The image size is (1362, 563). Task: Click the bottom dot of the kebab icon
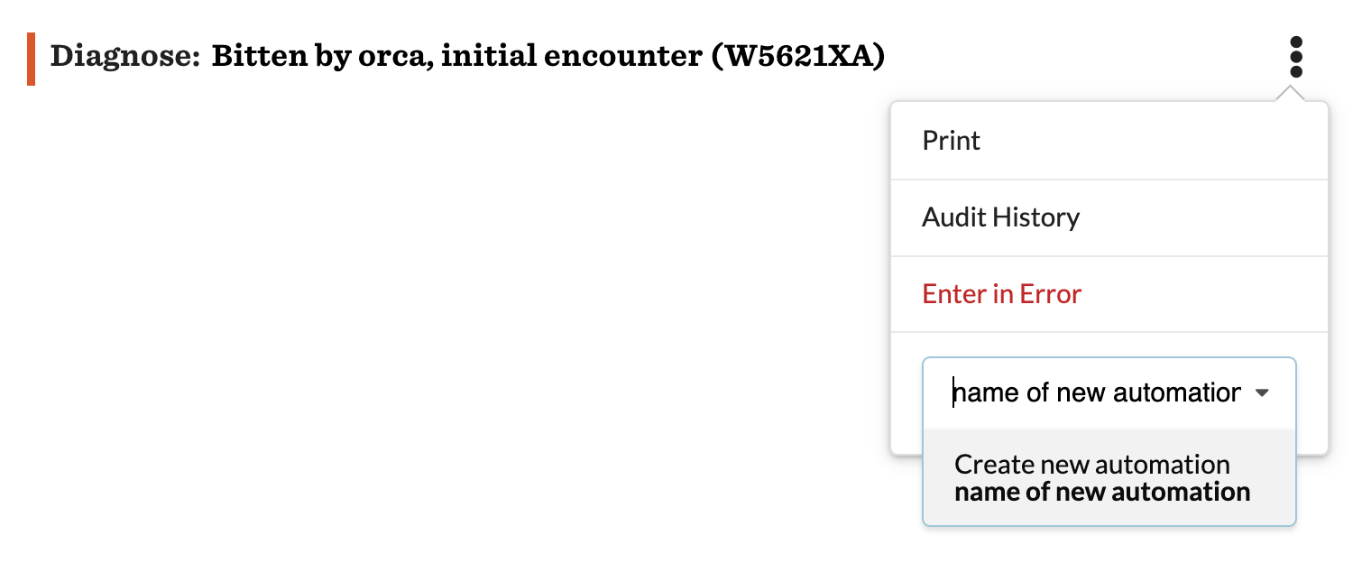(x=1296, y=72)
